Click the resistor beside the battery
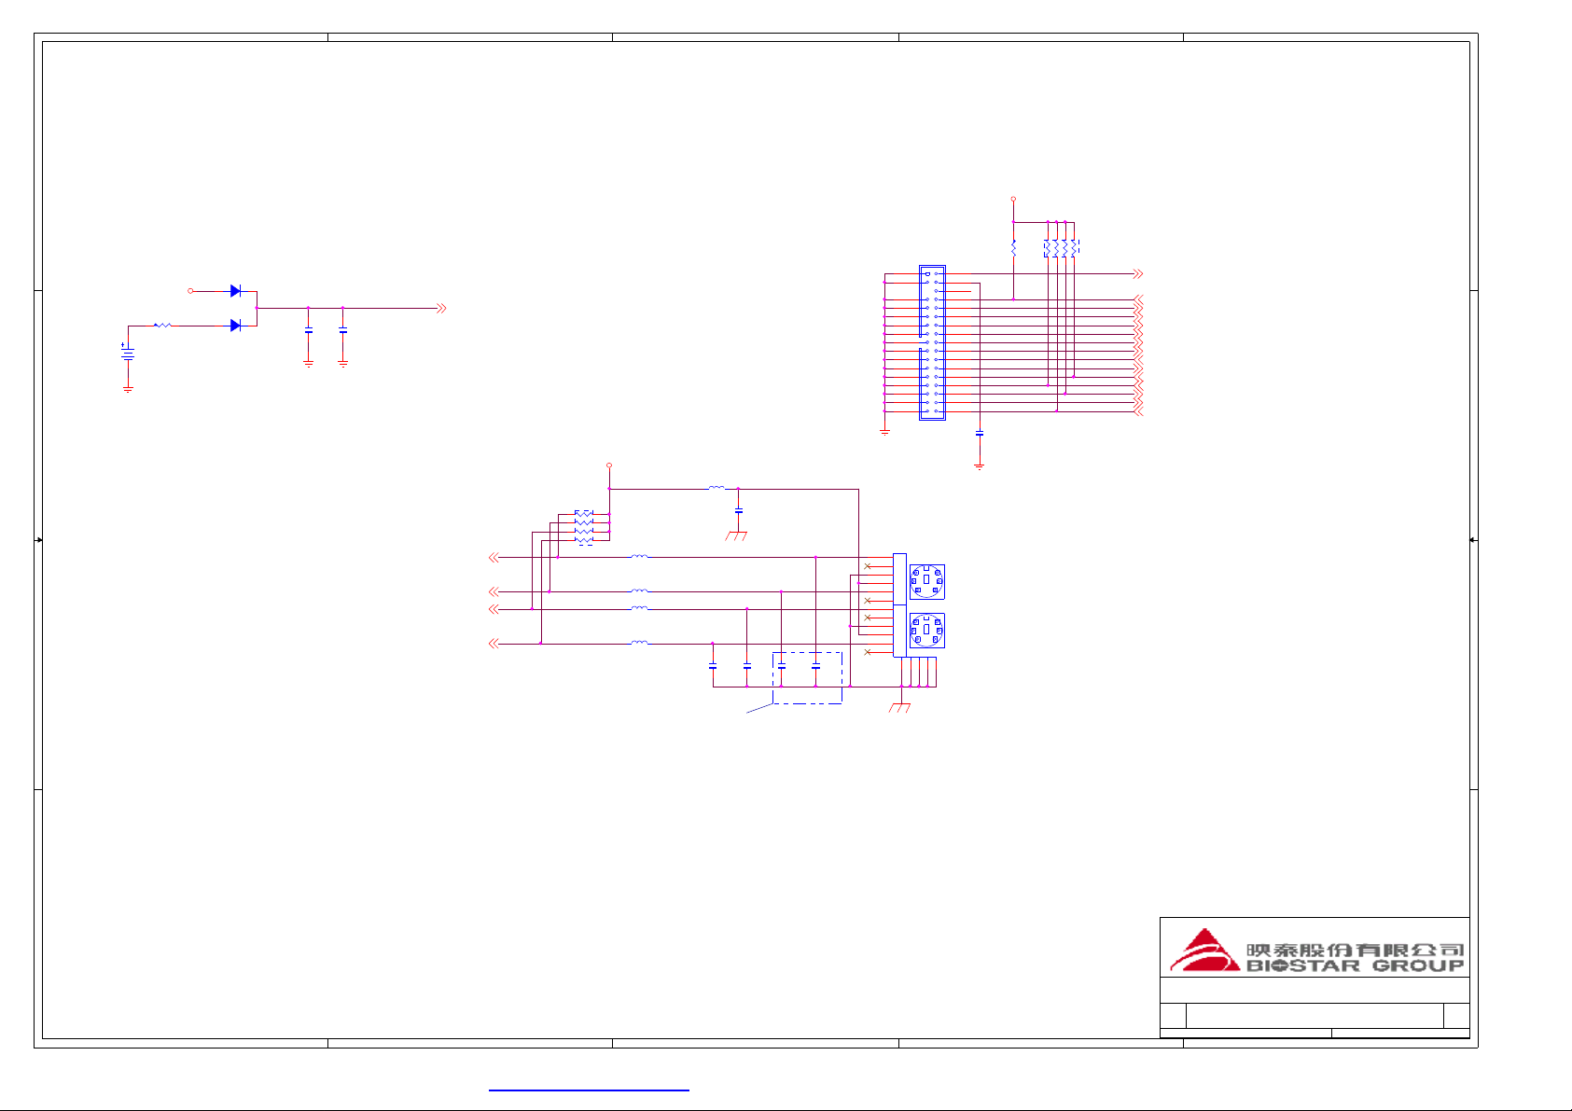Image resolution: width=1572 pixels, height=1111 pixels. point(162,326)
